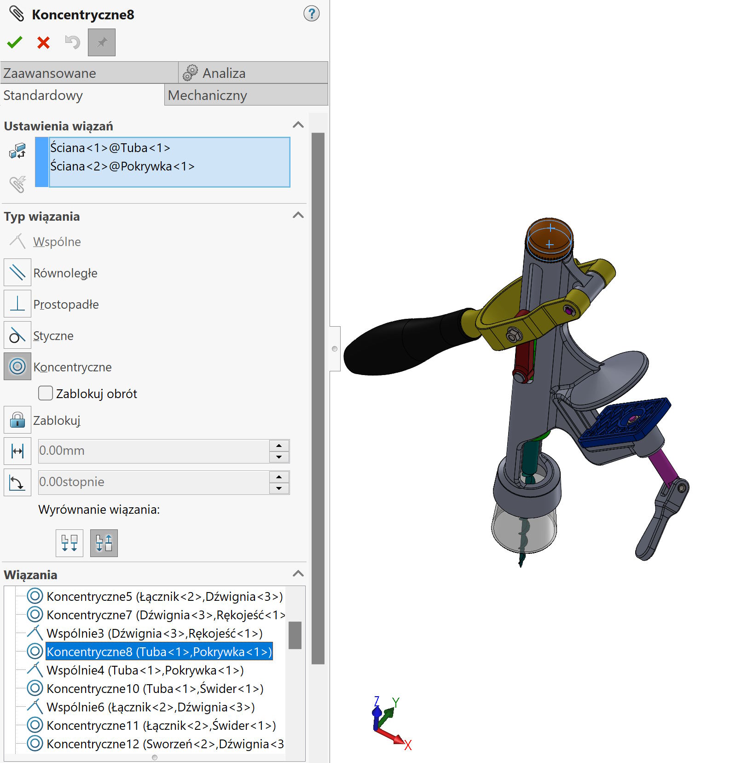Open the Analiza tab
Image resolution: width=736 pixels, height=763 pixels.
253,73
